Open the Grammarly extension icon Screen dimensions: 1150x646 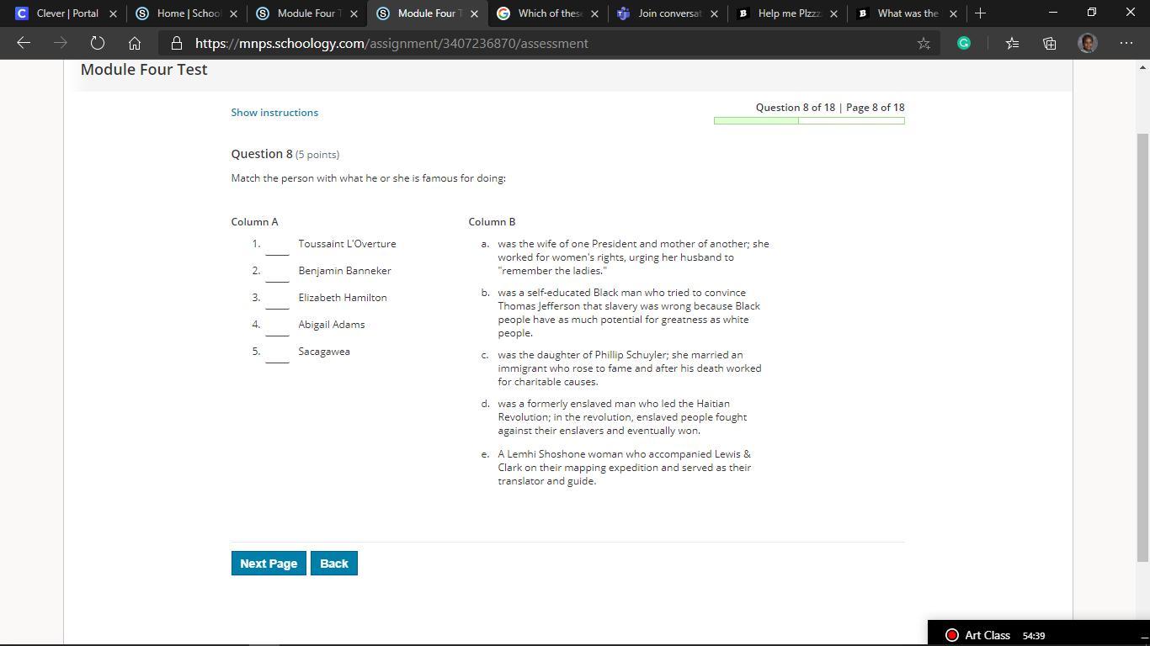tap(964, 43)
